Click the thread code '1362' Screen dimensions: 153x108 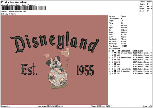tap(135, 64)
